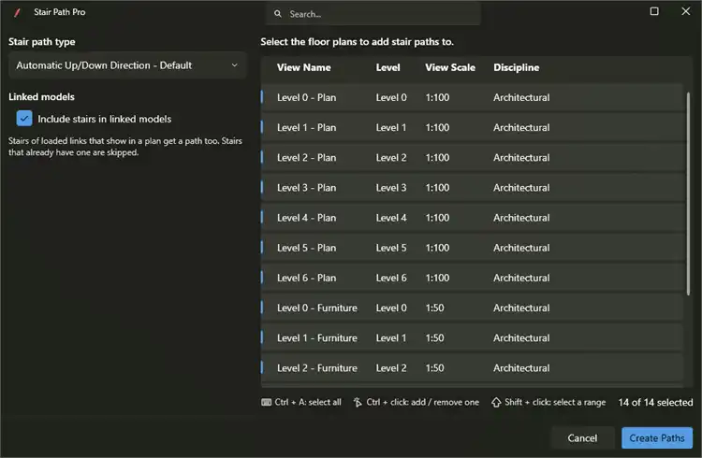The image size is (702, 458).
Task: Click the 1:100 scale of Level 5 - Plan
Action: 437,248
